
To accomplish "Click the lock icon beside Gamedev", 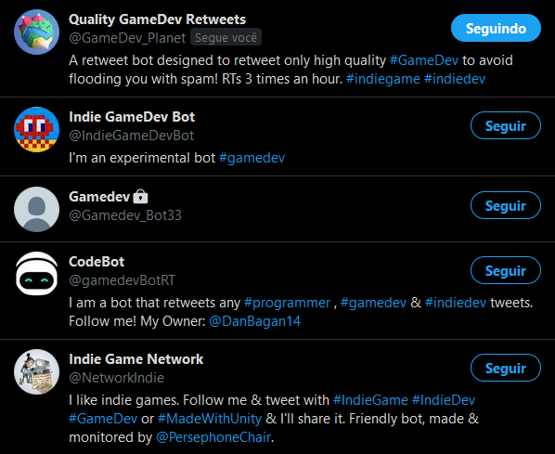I will pyautogui.click(x=140, y=197).
